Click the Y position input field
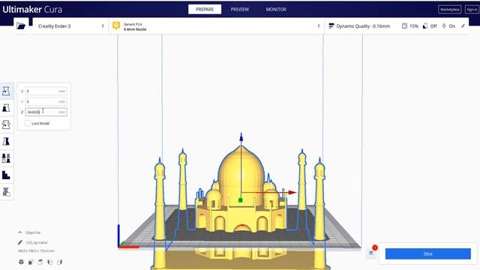 click(46, 102)
